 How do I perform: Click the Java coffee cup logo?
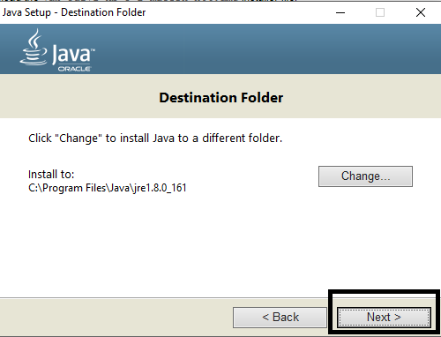34,47
